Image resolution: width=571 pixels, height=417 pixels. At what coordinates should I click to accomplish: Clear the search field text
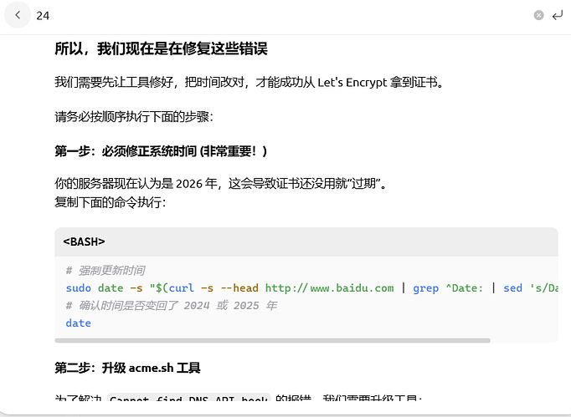[538, 15]
